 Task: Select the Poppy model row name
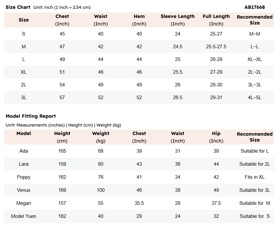click(23, 177)
